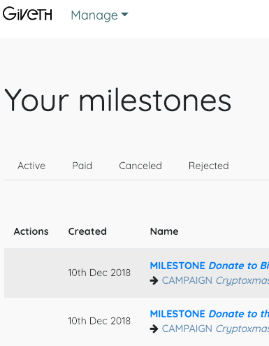Switch to the Active tab
This screenshot has width=269, height=346.
point(31,166)
